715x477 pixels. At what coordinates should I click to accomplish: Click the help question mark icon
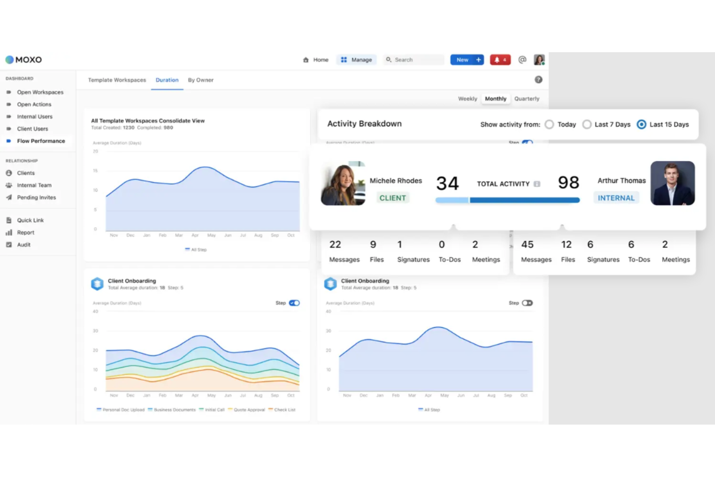click(539, 80)
